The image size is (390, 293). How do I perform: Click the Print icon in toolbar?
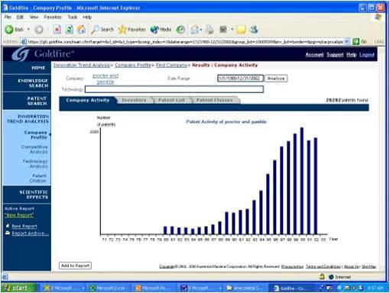pyautogui.click(x=210, y=30)
